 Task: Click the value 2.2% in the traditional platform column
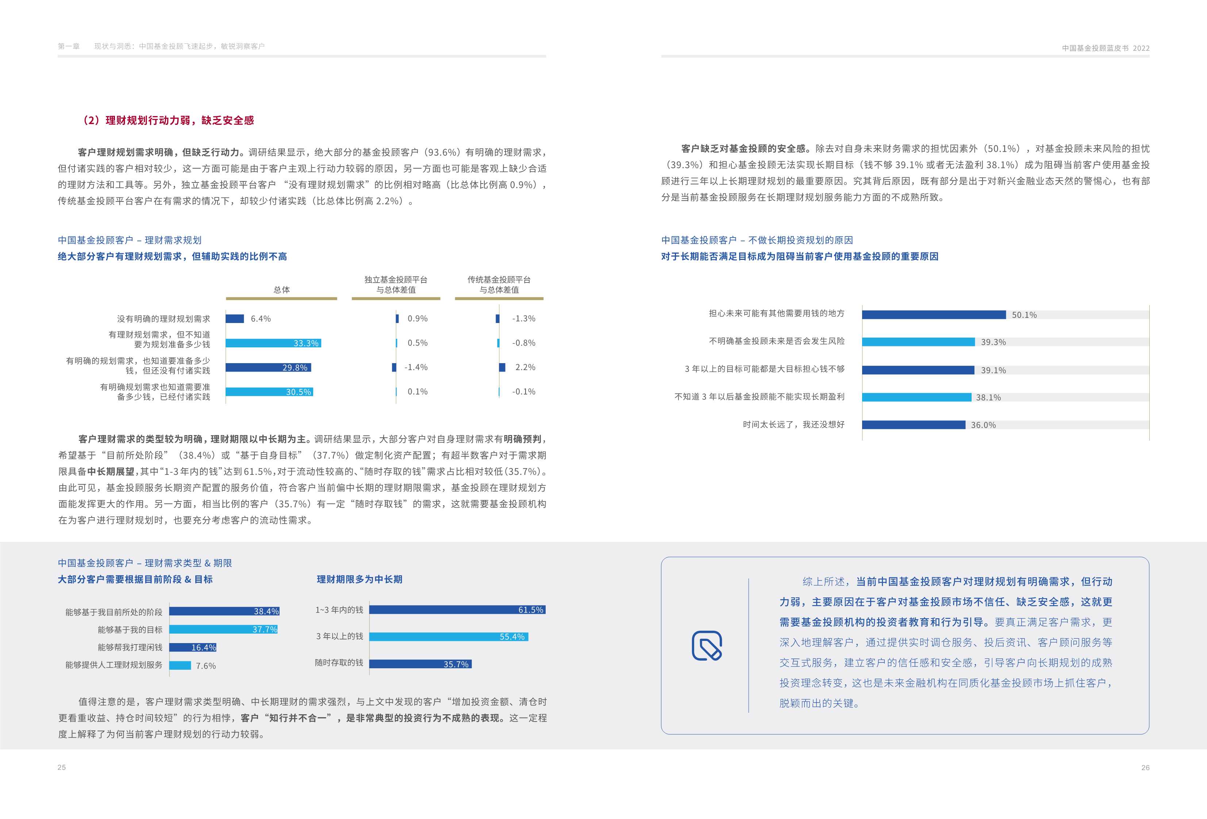[525, 367]
